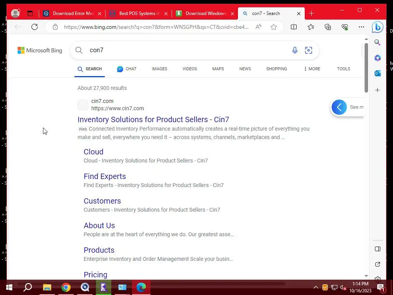Add a sidebar app with plus icon

tap(378, 90)
